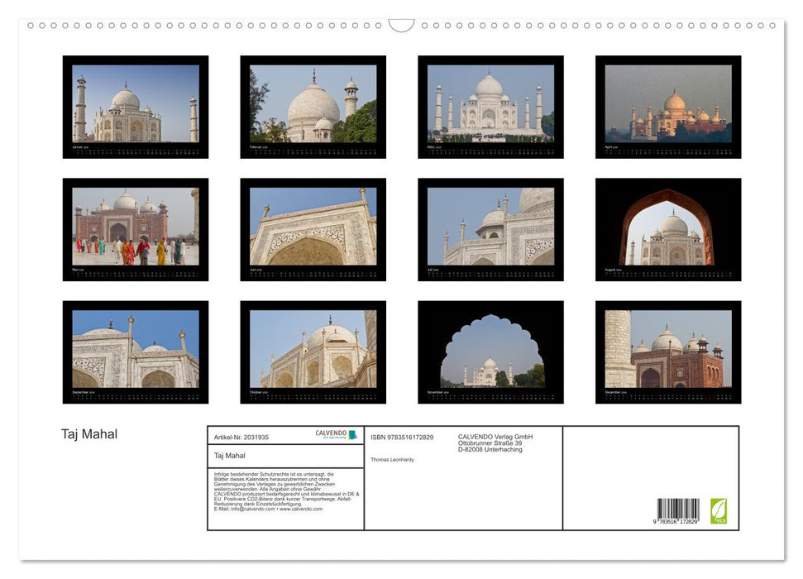Viewport: 803px width, 579px height.
Task: Select the Oktober dome close-up page
Action: click(x=313, y=352)
